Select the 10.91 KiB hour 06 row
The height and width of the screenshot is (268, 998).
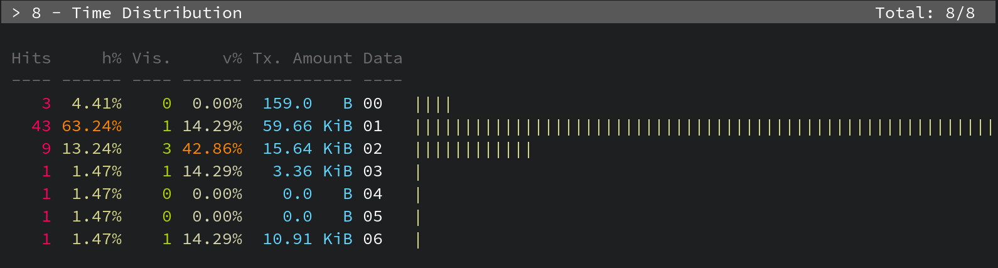click(x=372, y=239)
